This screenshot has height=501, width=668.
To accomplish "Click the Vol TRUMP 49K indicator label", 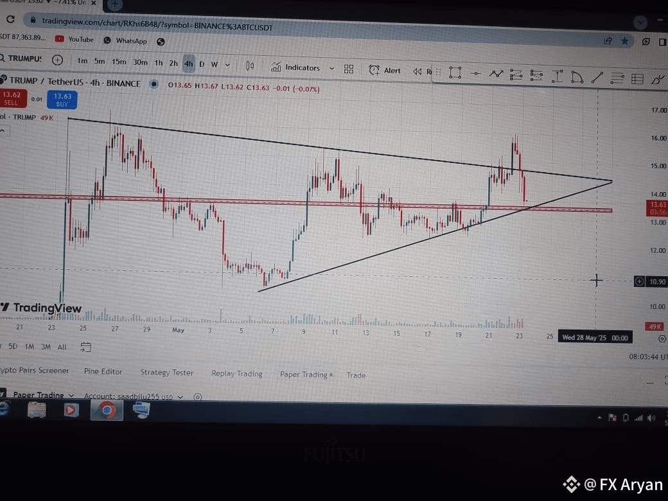I will coord(26,117).
